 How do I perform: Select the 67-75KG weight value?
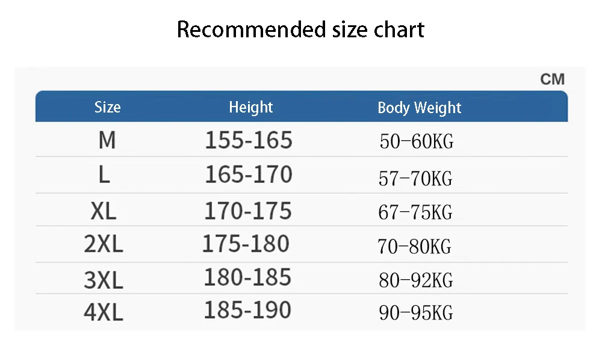tap(415, 213)
